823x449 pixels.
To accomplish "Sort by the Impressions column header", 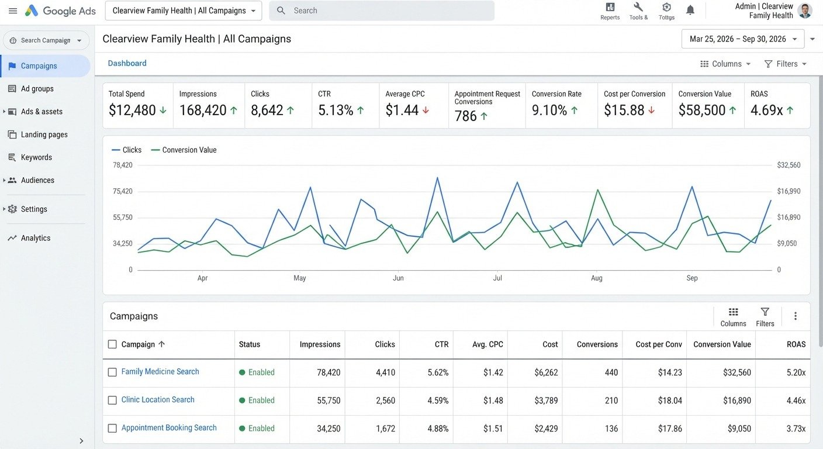I will coord(320,344).
